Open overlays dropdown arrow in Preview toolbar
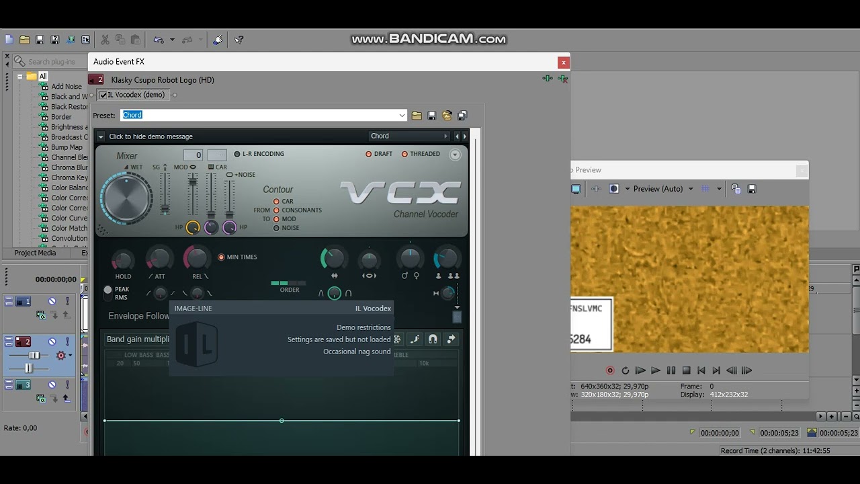The height and width of the screenshot is (484, 860). (x=719, y=189)
